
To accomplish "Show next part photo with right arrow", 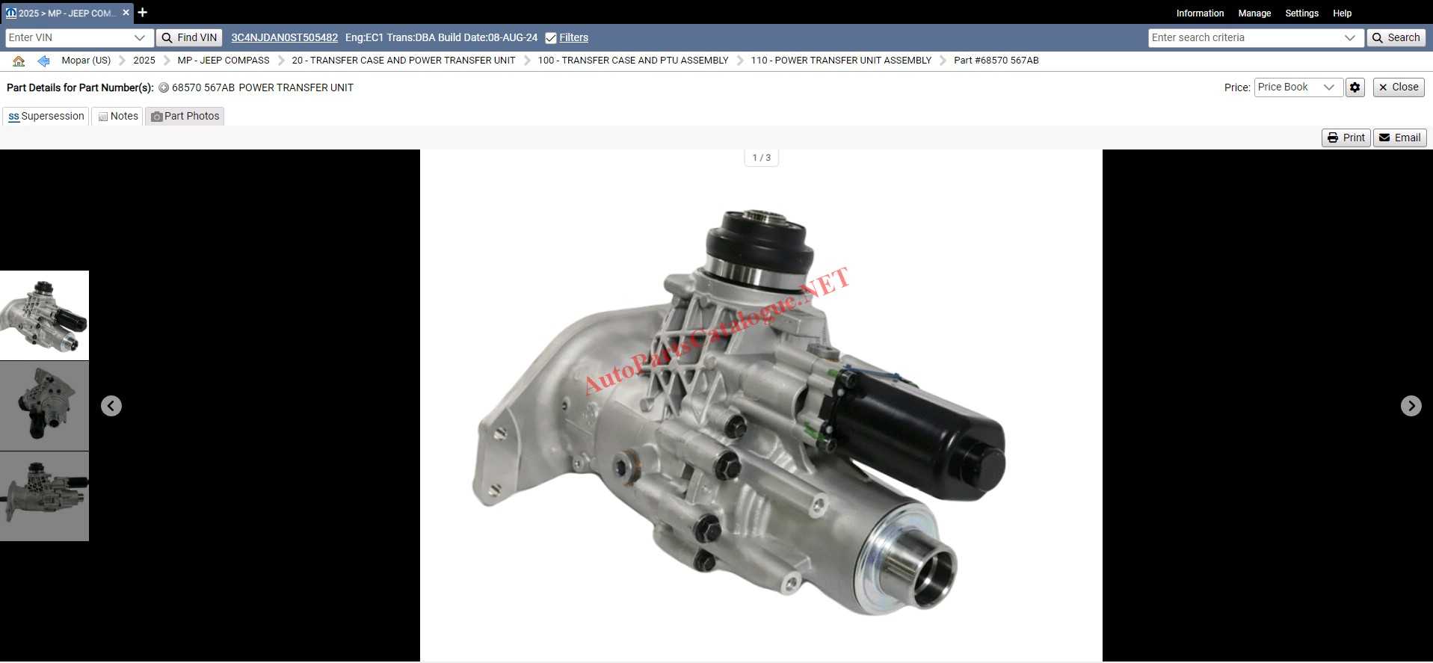I will (x=1411, y=406).
